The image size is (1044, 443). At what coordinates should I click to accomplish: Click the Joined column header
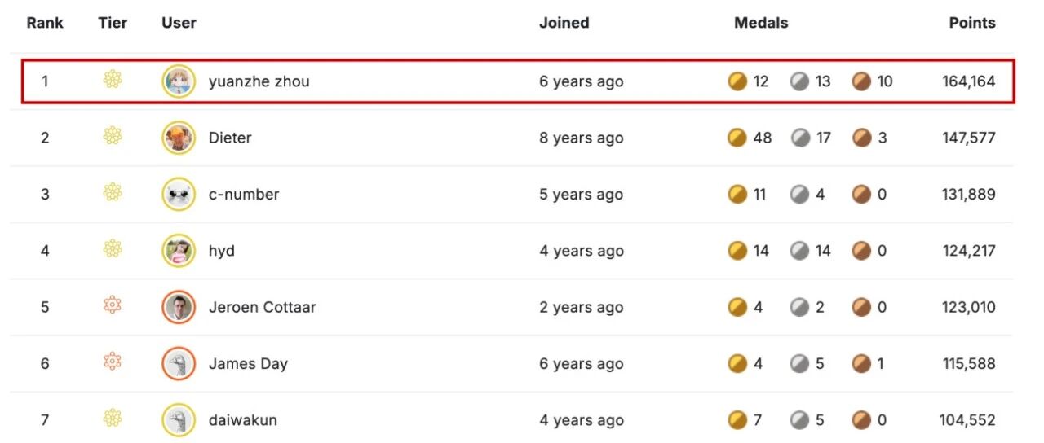point(564,23)
